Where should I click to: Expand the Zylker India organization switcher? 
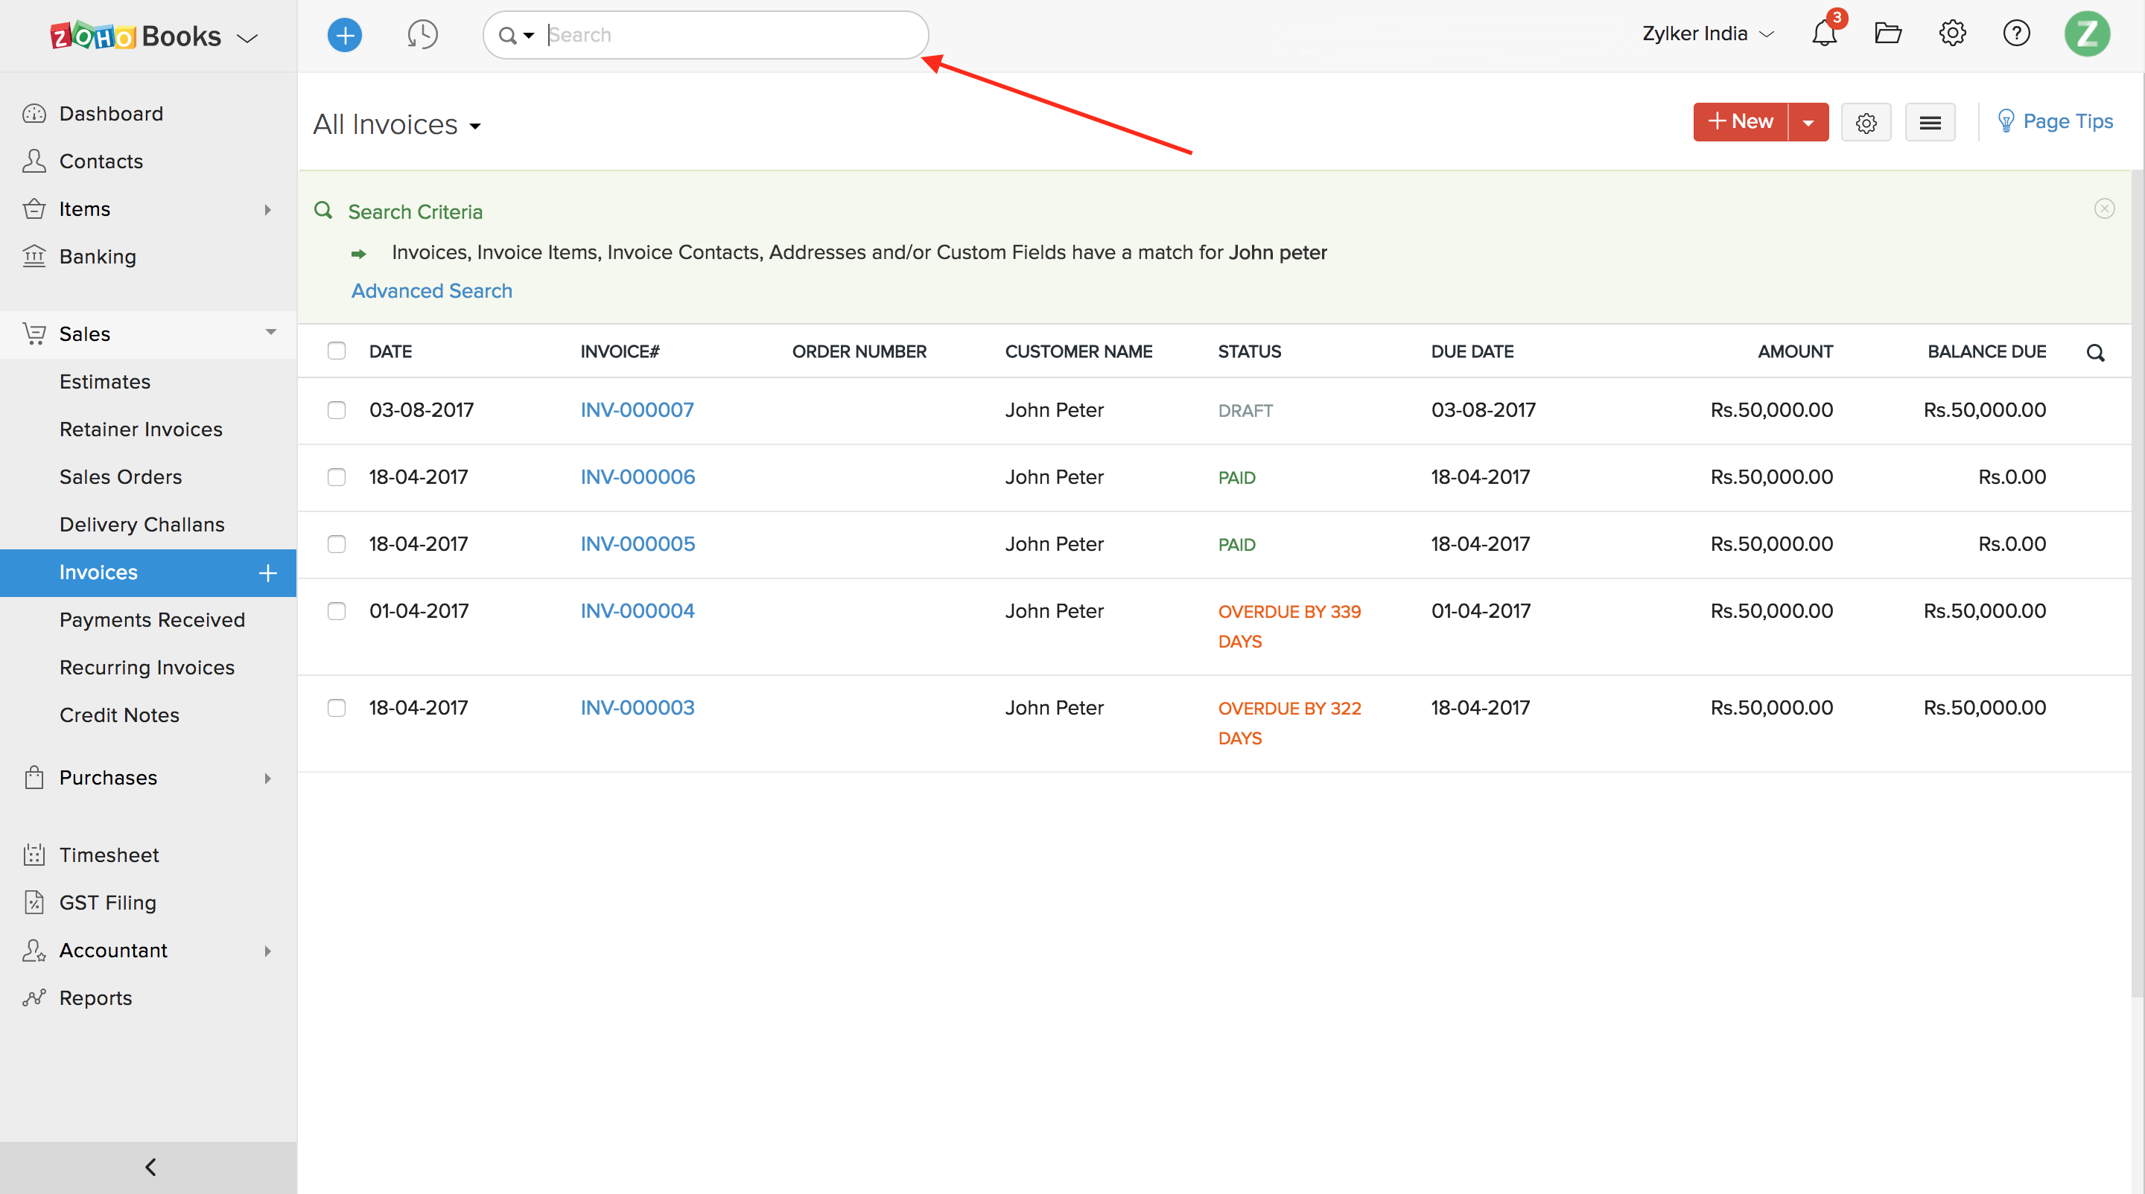pos(1707,34)
